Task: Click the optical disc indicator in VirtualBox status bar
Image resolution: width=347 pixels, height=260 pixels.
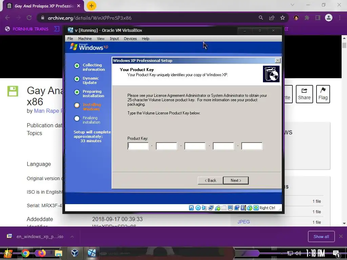Action: tap(198, 208)
